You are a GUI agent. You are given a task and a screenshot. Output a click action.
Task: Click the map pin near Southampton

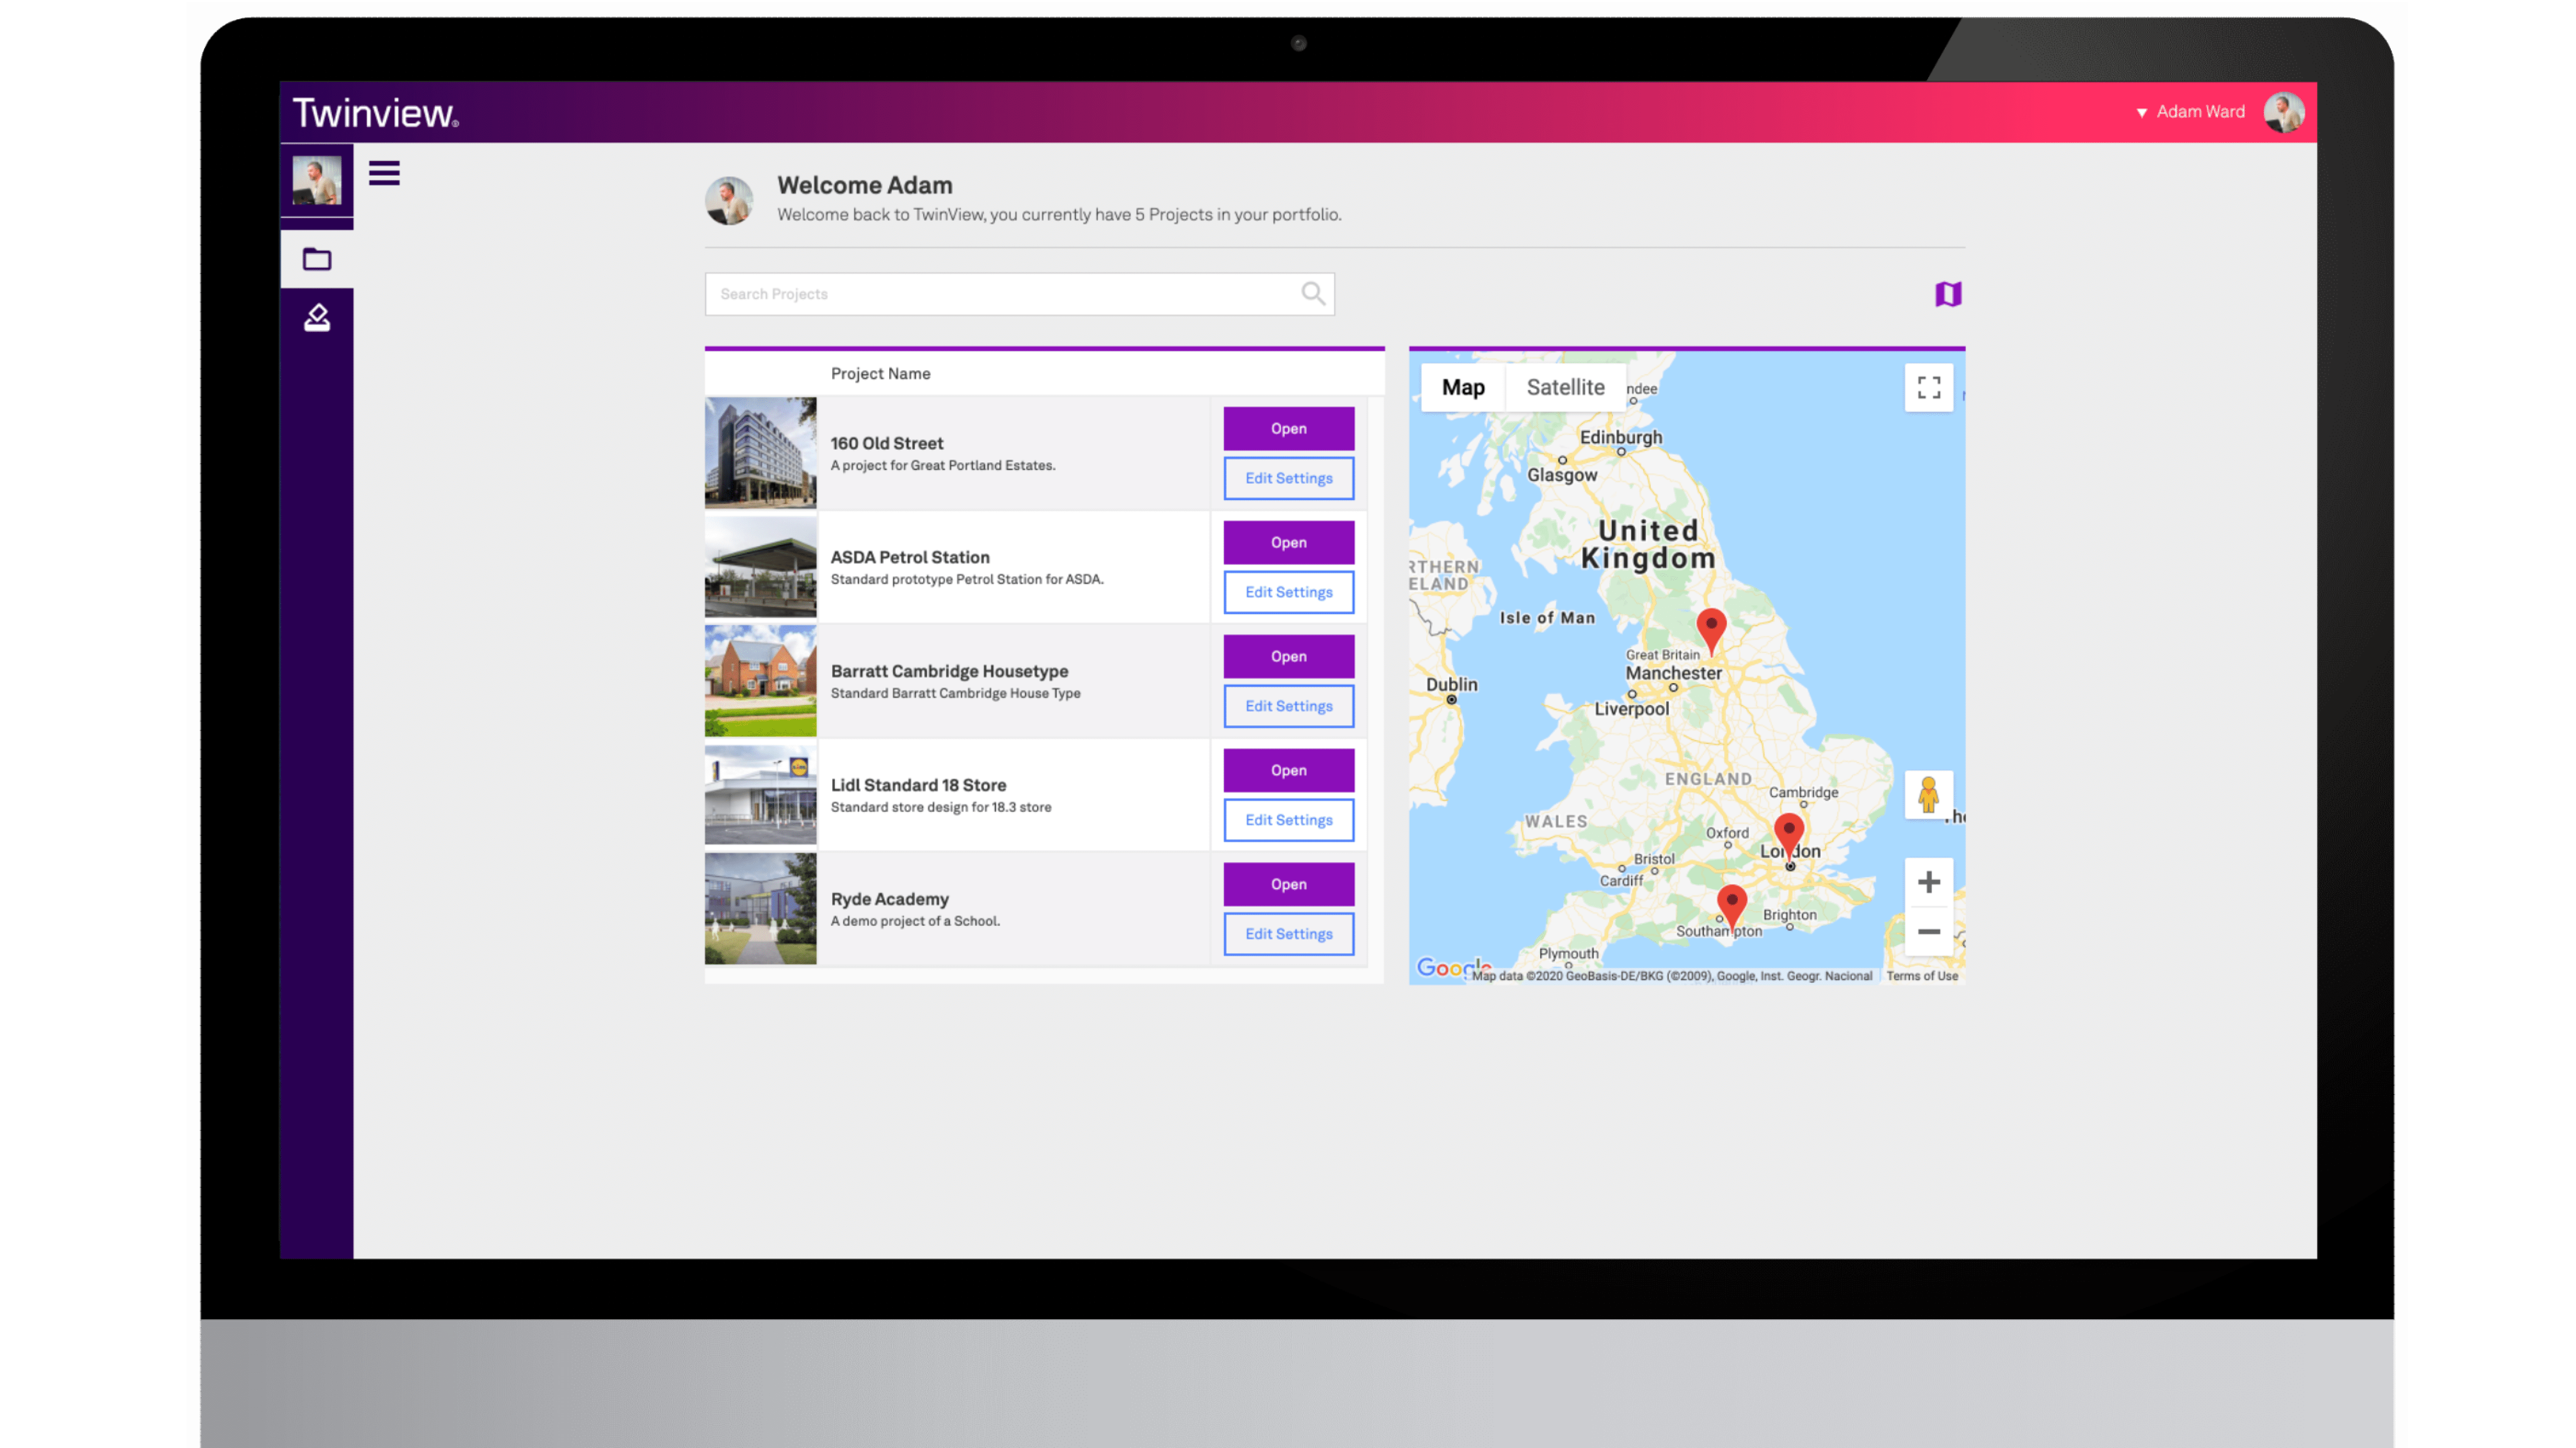1731,908
